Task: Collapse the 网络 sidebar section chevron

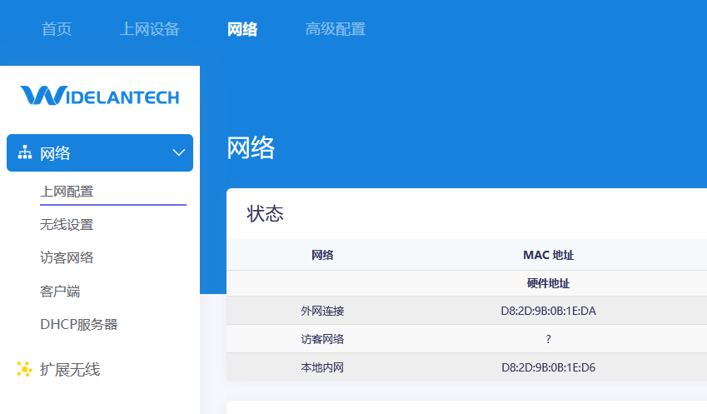Action: [x=178, y=153]
